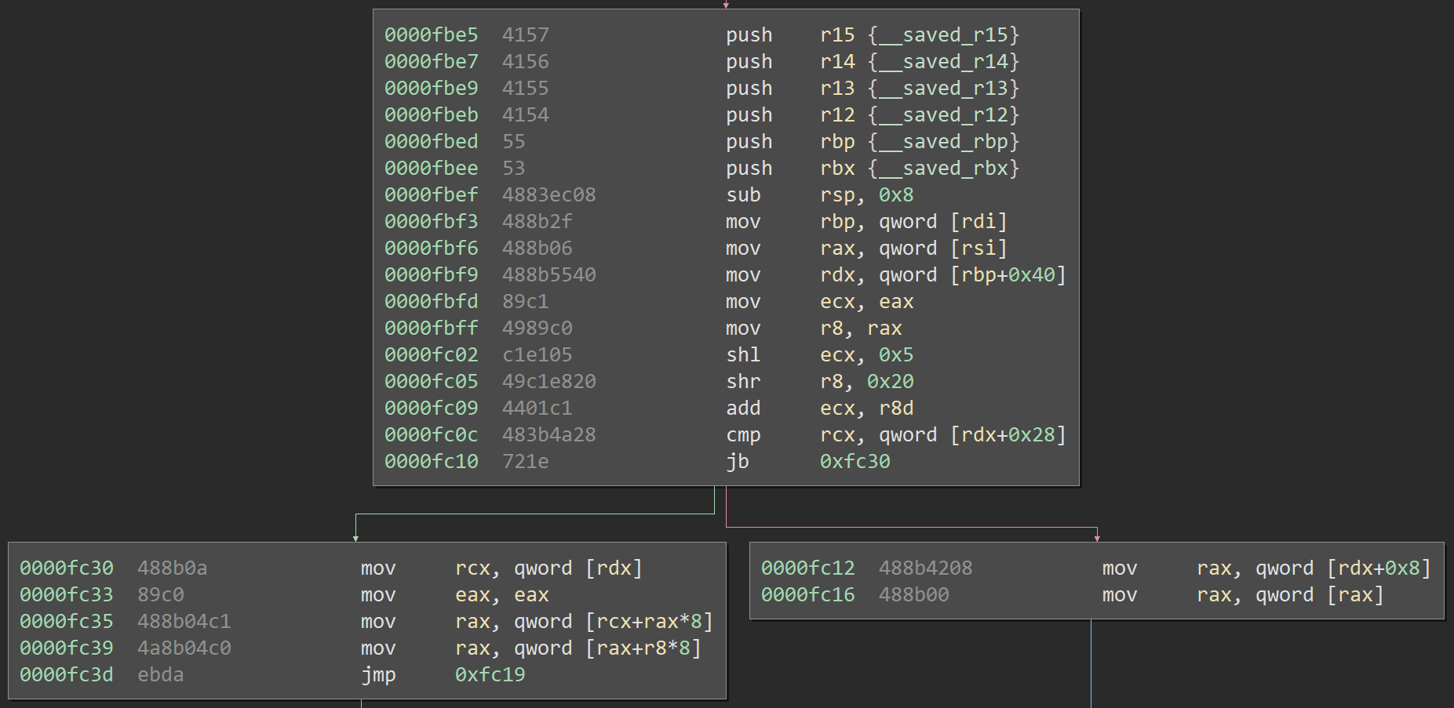Click the __saved_rbp annotation
This screenshot has width=1454, height=708.
coord(942,142)
